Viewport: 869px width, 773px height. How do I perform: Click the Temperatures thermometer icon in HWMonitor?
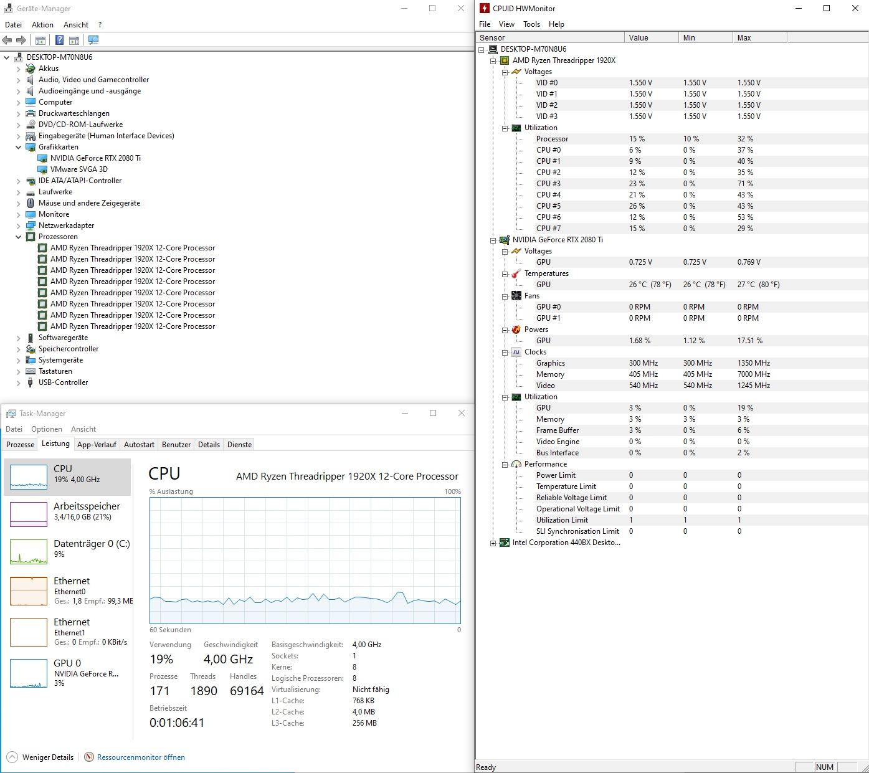coord(516,273)
